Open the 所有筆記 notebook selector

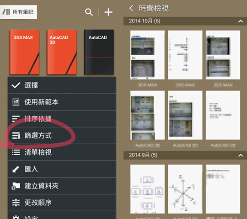[x=18, y=12]
